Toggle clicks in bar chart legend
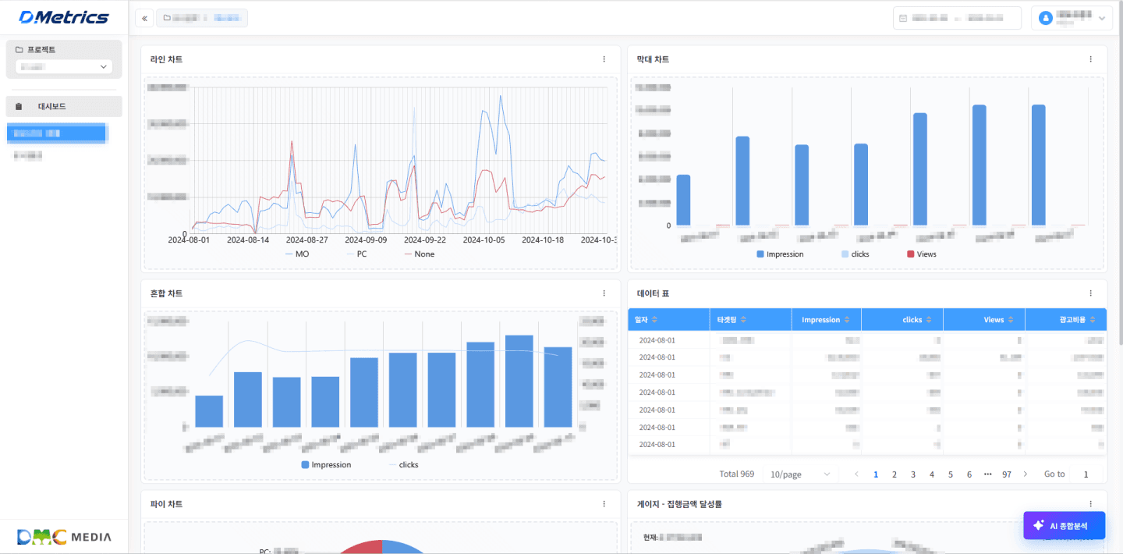1123x554 pixels. (x=856, y=254)
